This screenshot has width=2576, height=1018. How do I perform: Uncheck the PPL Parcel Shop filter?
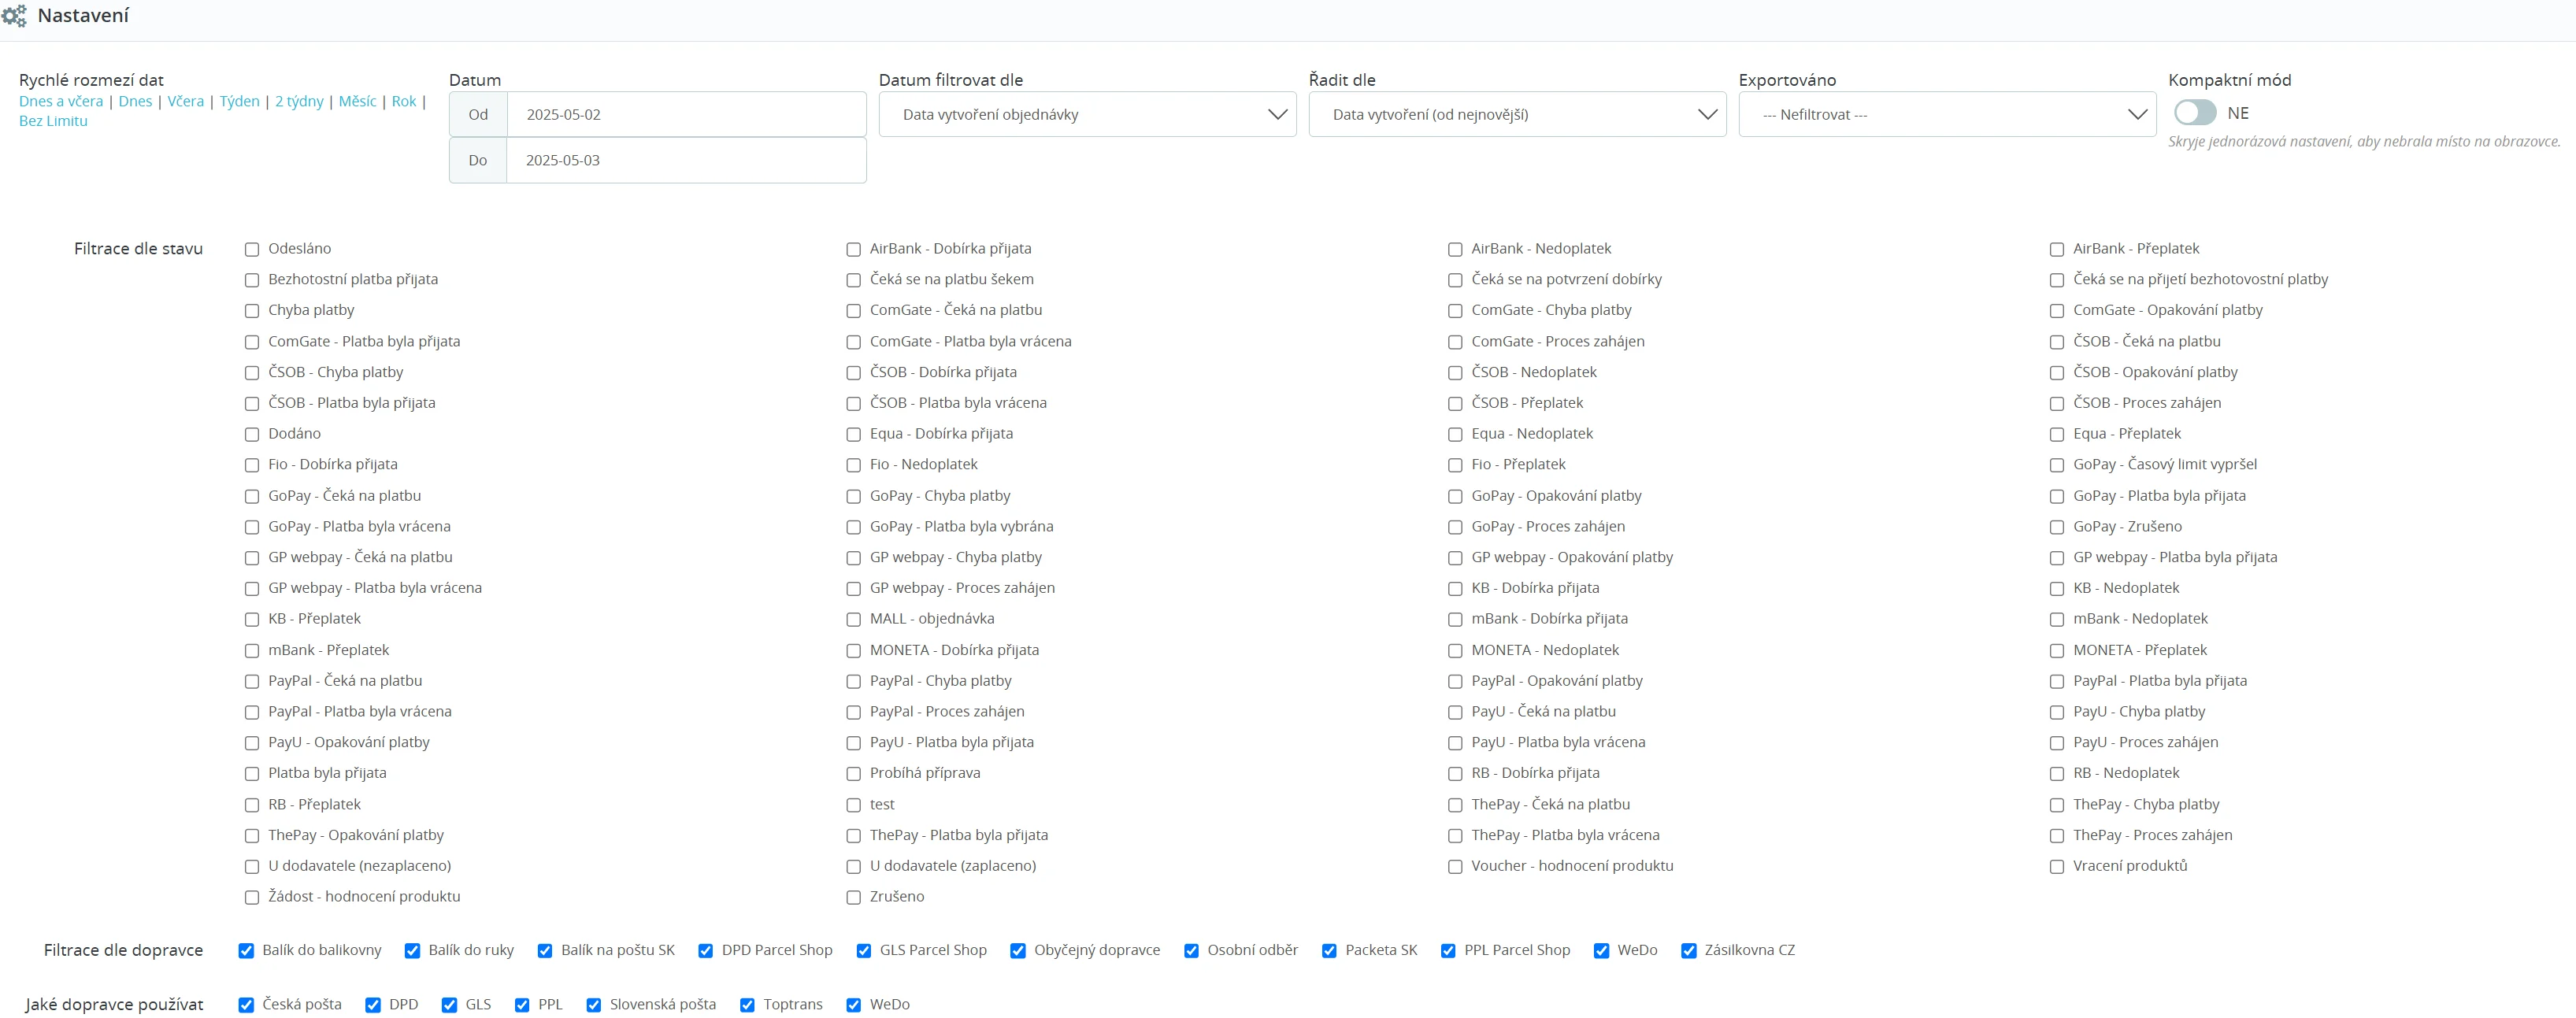(x=1448, y=951)
